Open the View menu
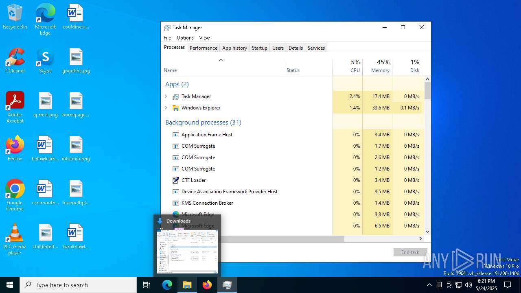Screen dimensions: 521x293 pyautogui.click(x=204, y=38)
